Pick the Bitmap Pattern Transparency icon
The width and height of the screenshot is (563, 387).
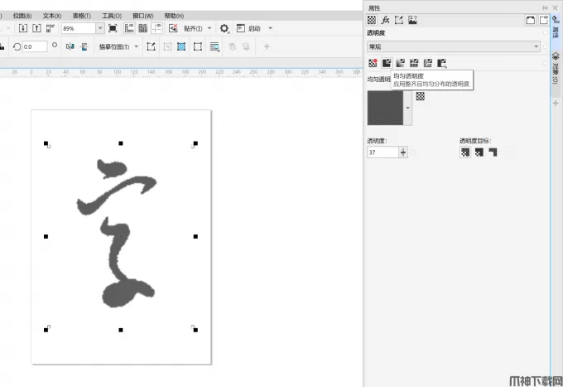point(428,63)
